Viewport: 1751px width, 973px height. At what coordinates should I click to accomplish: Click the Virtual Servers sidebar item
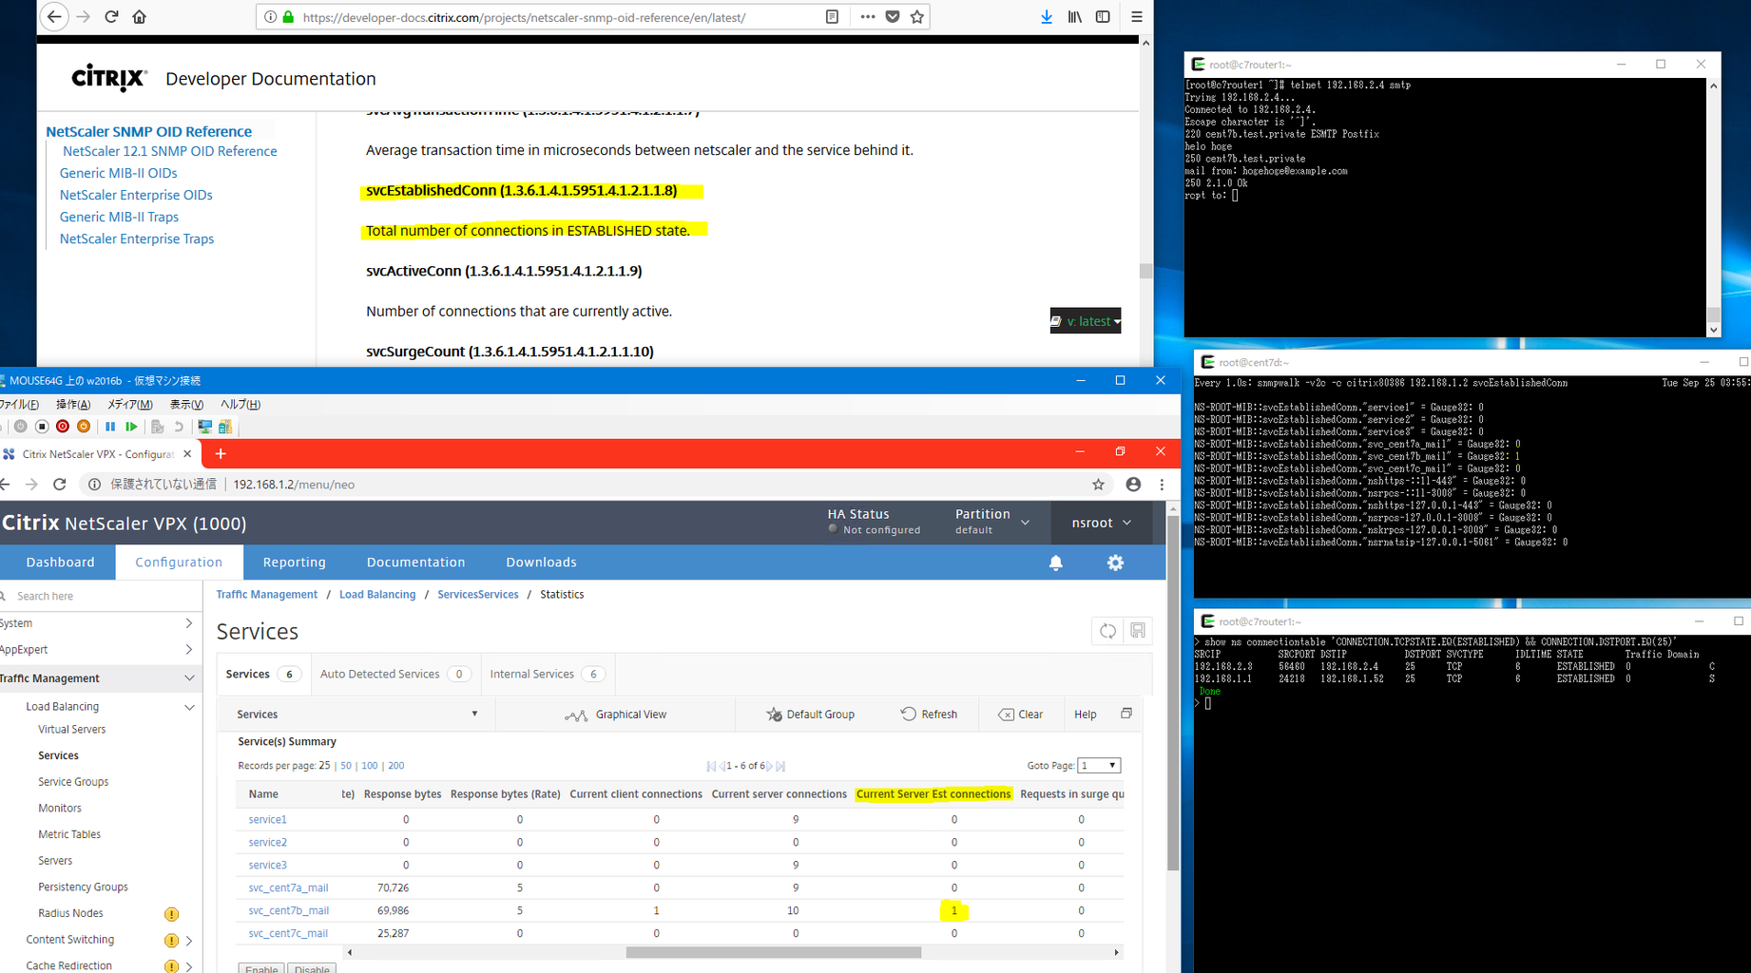tap(71, 730)
